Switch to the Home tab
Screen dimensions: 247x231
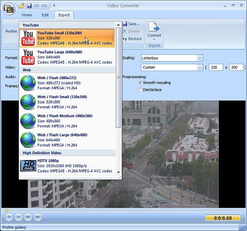click(x=27, y=15)
